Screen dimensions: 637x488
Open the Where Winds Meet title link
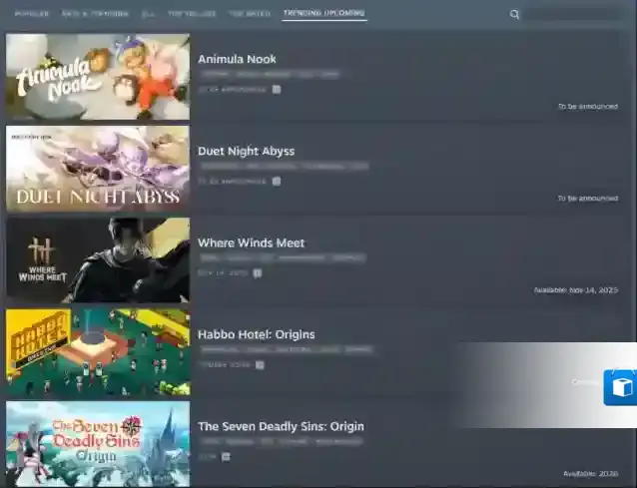coord(251,243)
